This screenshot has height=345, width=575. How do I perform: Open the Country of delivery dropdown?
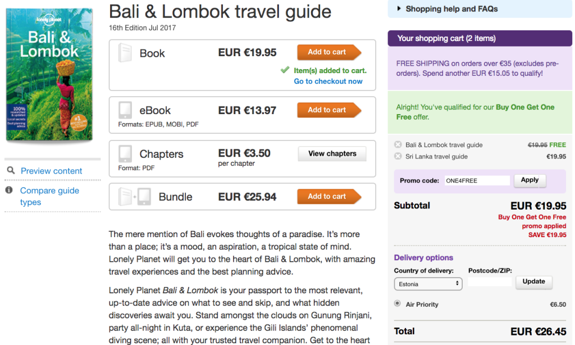(428, 284)
